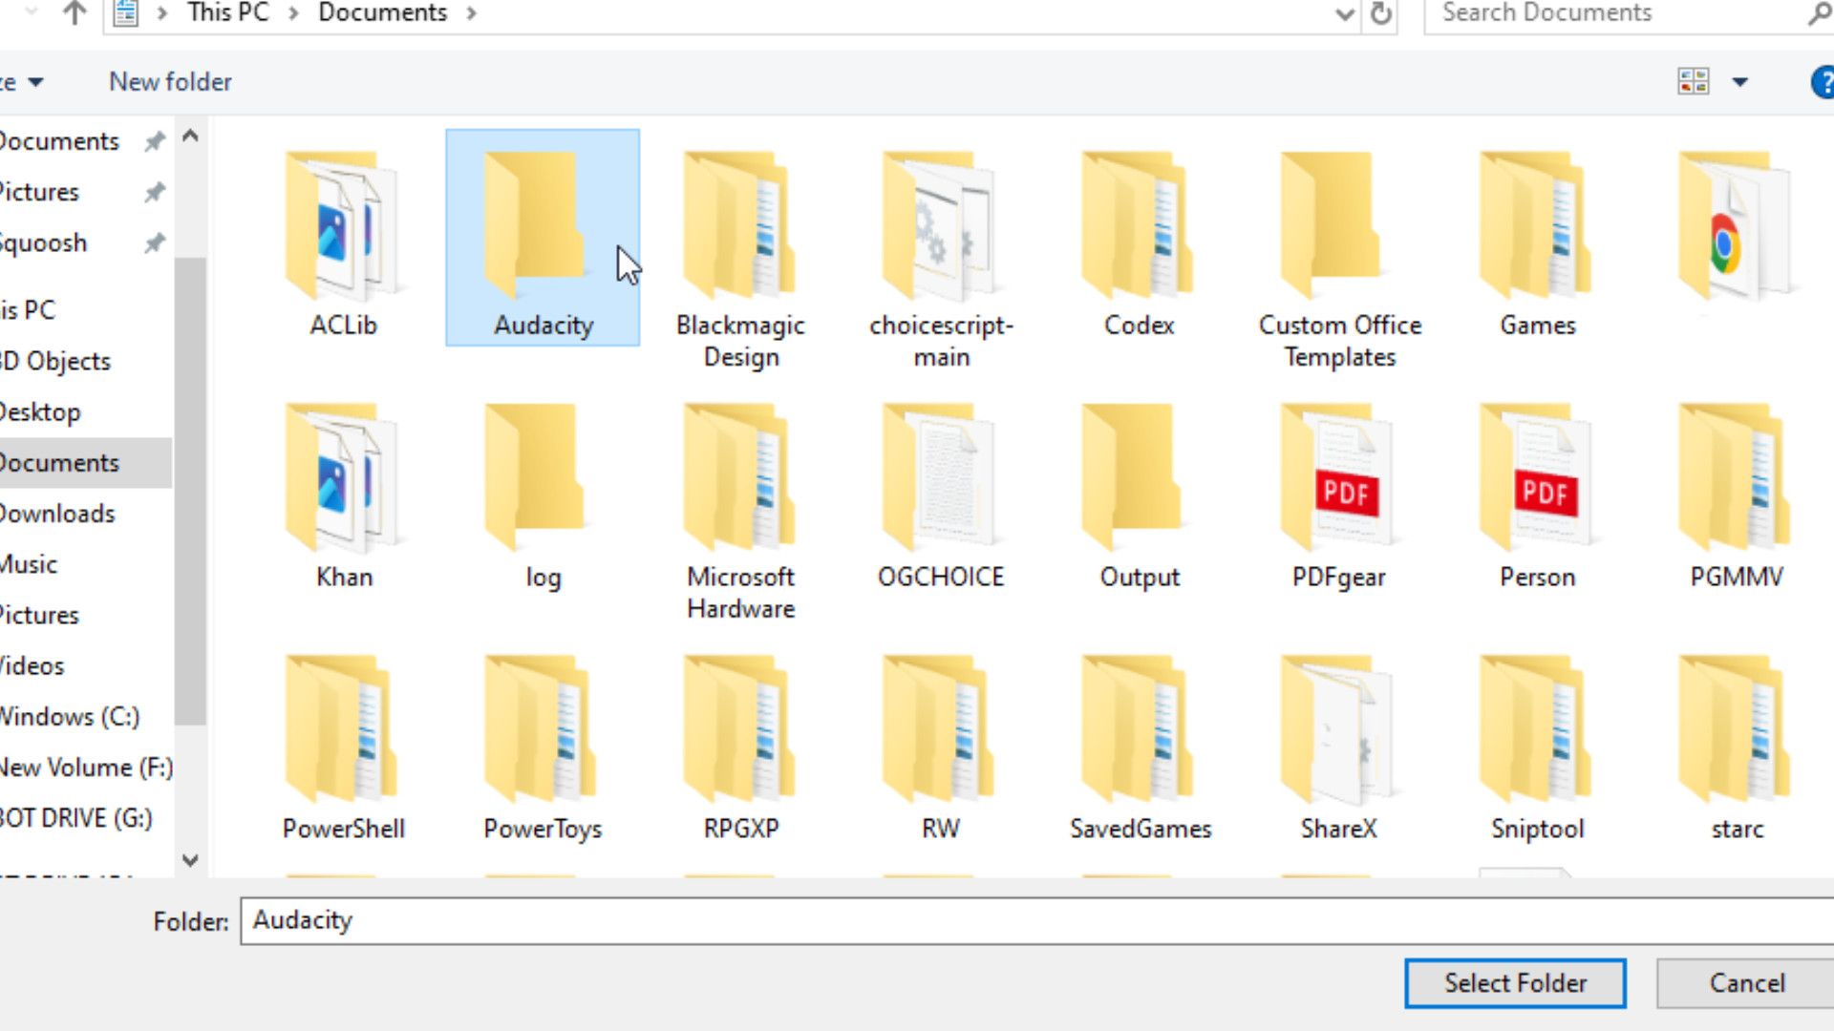Image resolution: width=1834 pixels, height=1031 pixels.
Task: Open Squoosh in Quick access
Action: click(x=44, y=243)
